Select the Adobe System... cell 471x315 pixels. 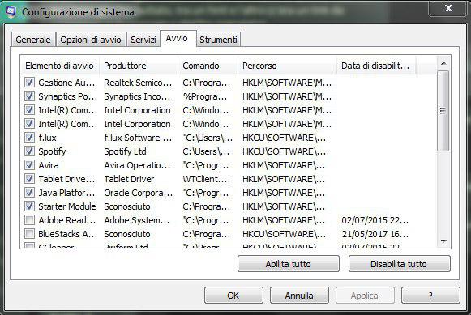coord(137,220)
